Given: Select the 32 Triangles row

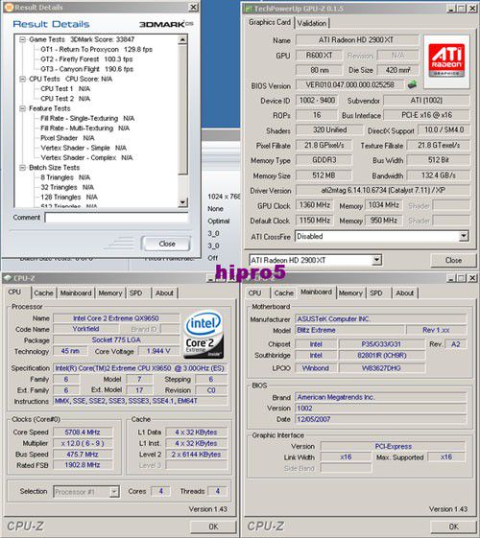Looking at the screenshot, I should coord(67,187).
